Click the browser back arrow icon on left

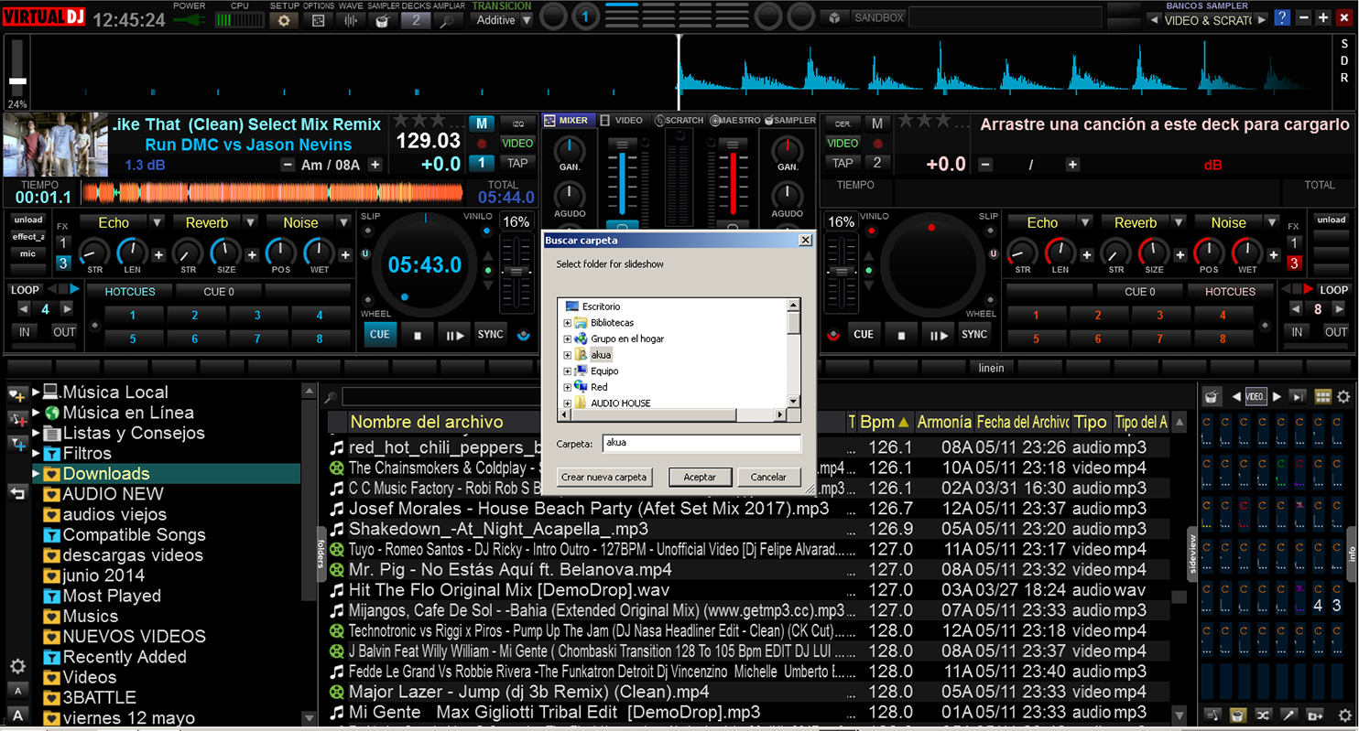pyautogui.click(x=17, y=493)
